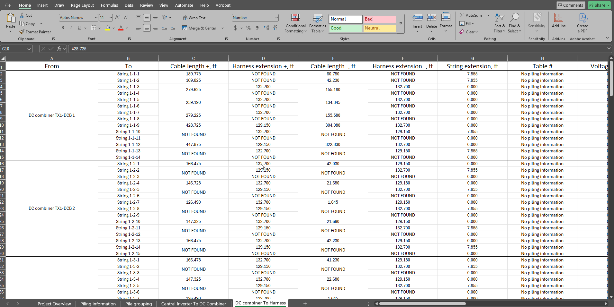The image size is (614, 307).
Task: Open the Number format dropdown
Action: (x=276, y=18)
